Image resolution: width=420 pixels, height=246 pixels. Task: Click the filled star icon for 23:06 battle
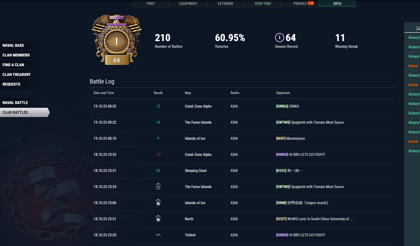click(158, 203)
